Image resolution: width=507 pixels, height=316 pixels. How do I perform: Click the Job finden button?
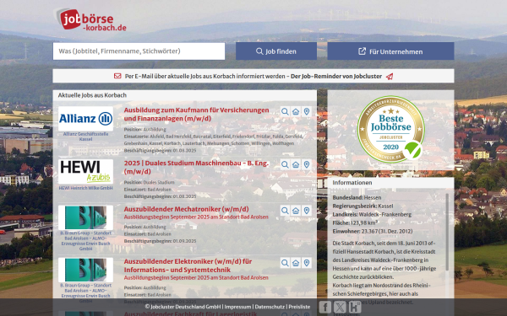[x=276, y=51]
